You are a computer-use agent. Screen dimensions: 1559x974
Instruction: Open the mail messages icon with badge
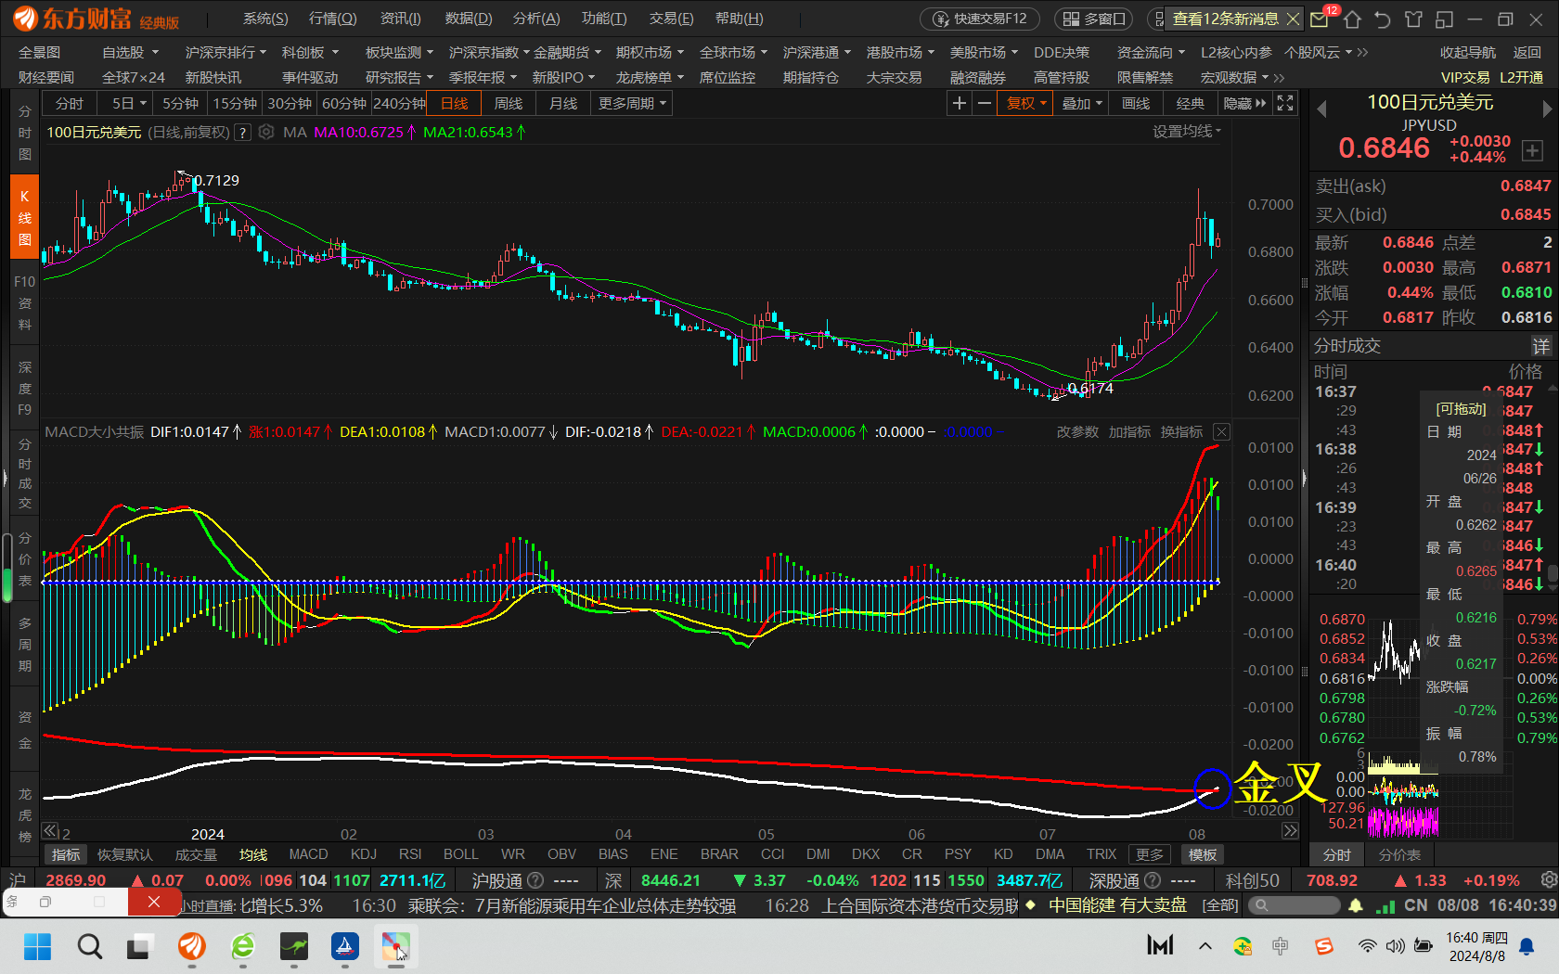(x=1321, y=19)
